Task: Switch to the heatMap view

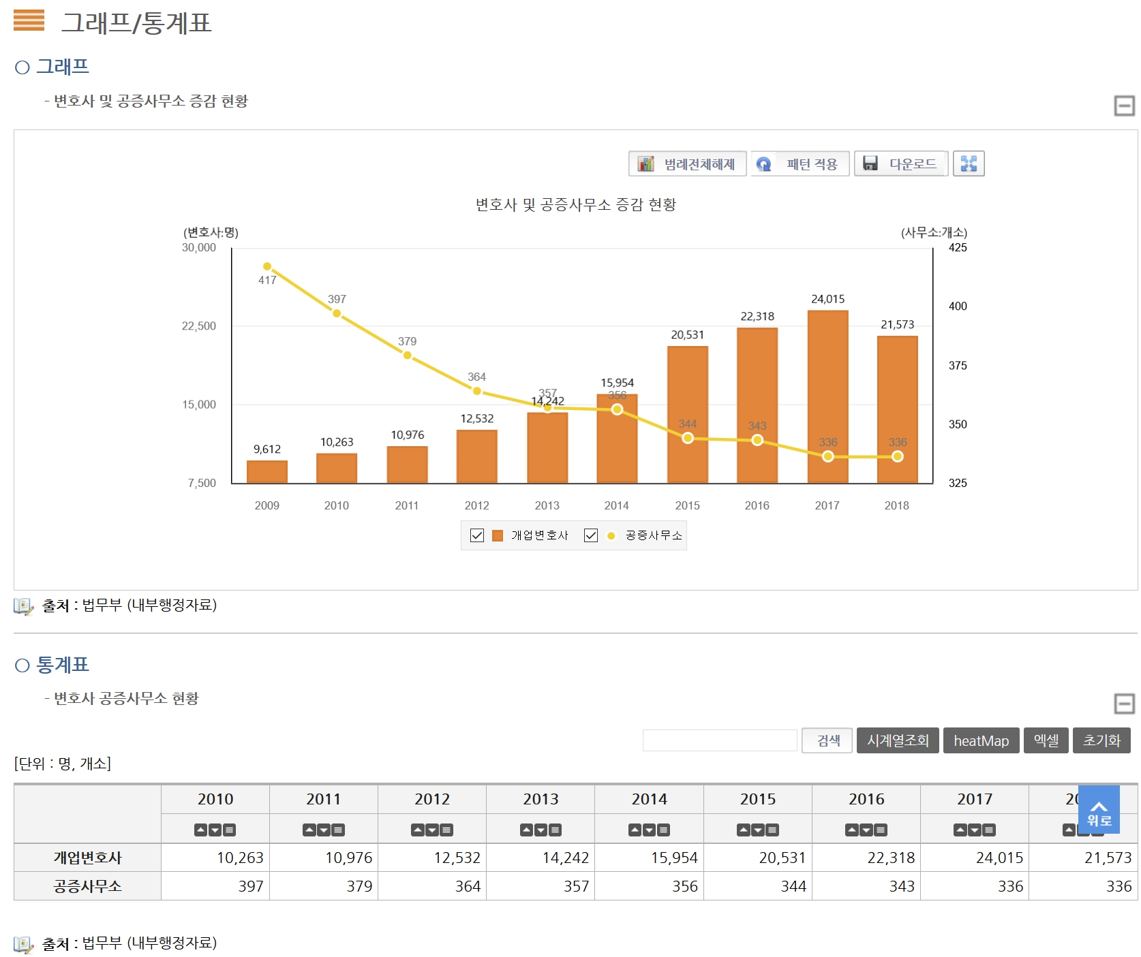Action: [980, 740]
